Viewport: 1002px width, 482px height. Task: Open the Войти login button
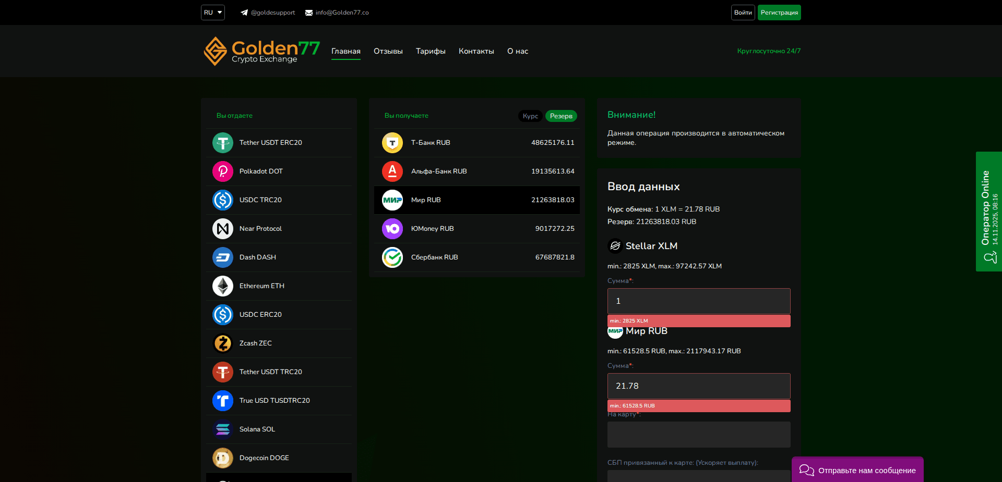[x=743, y=12]
